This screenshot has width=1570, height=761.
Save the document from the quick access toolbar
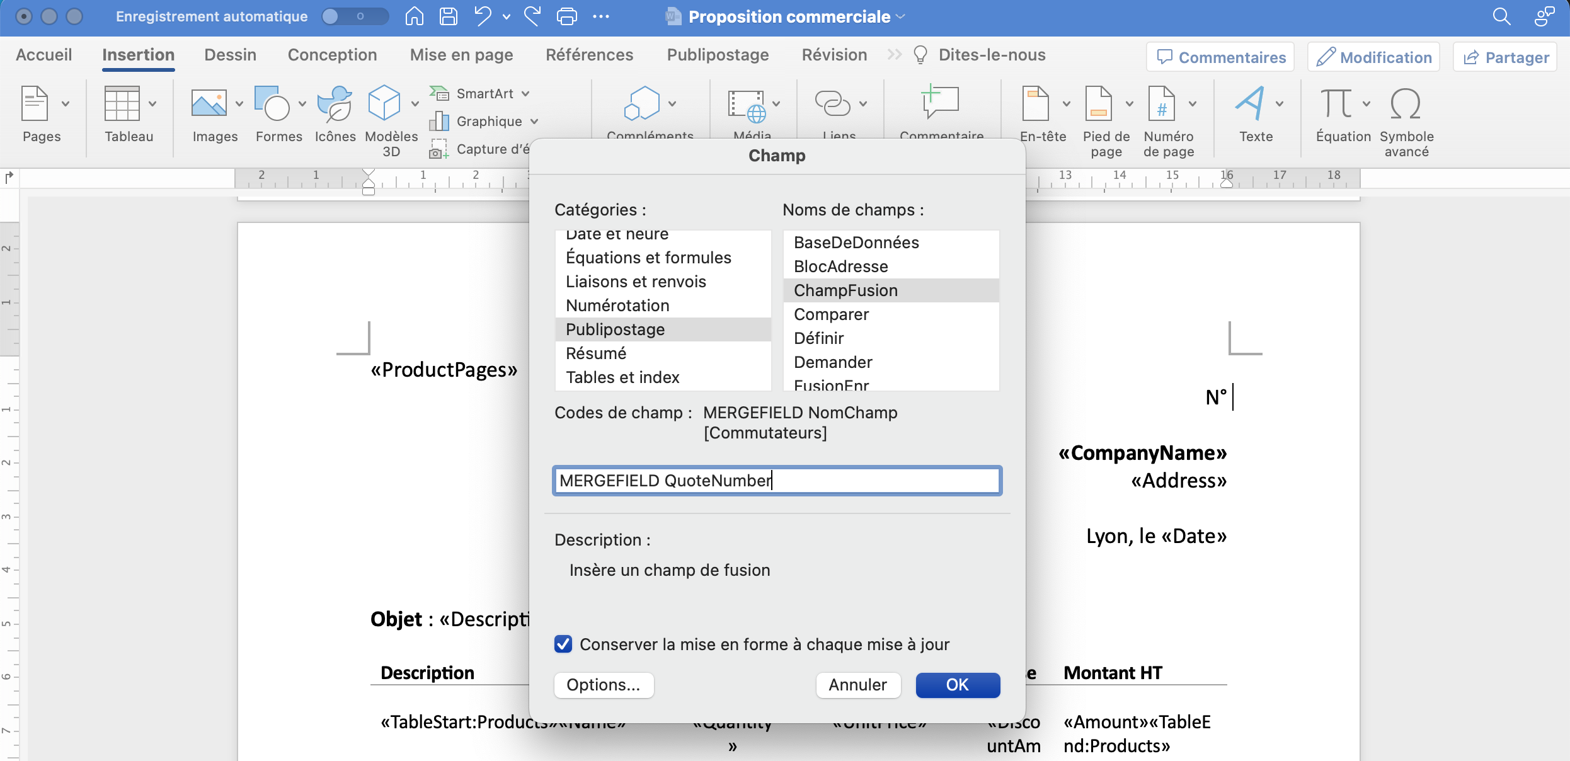[x=448, y=16]
